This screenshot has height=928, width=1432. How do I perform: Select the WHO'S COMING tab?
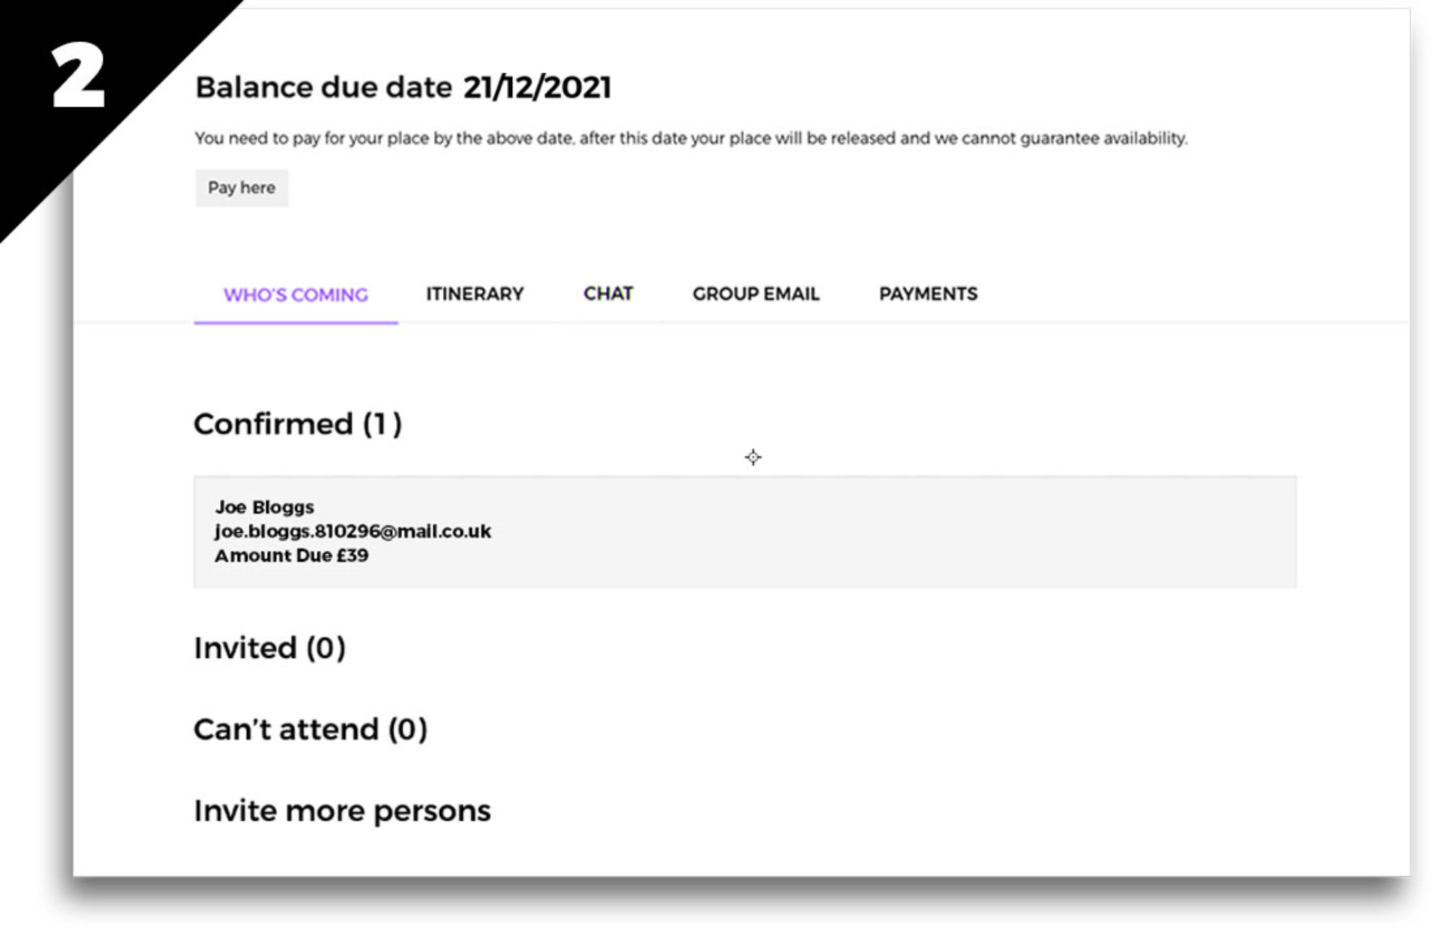pyautogui.click(x=295, y=295)
